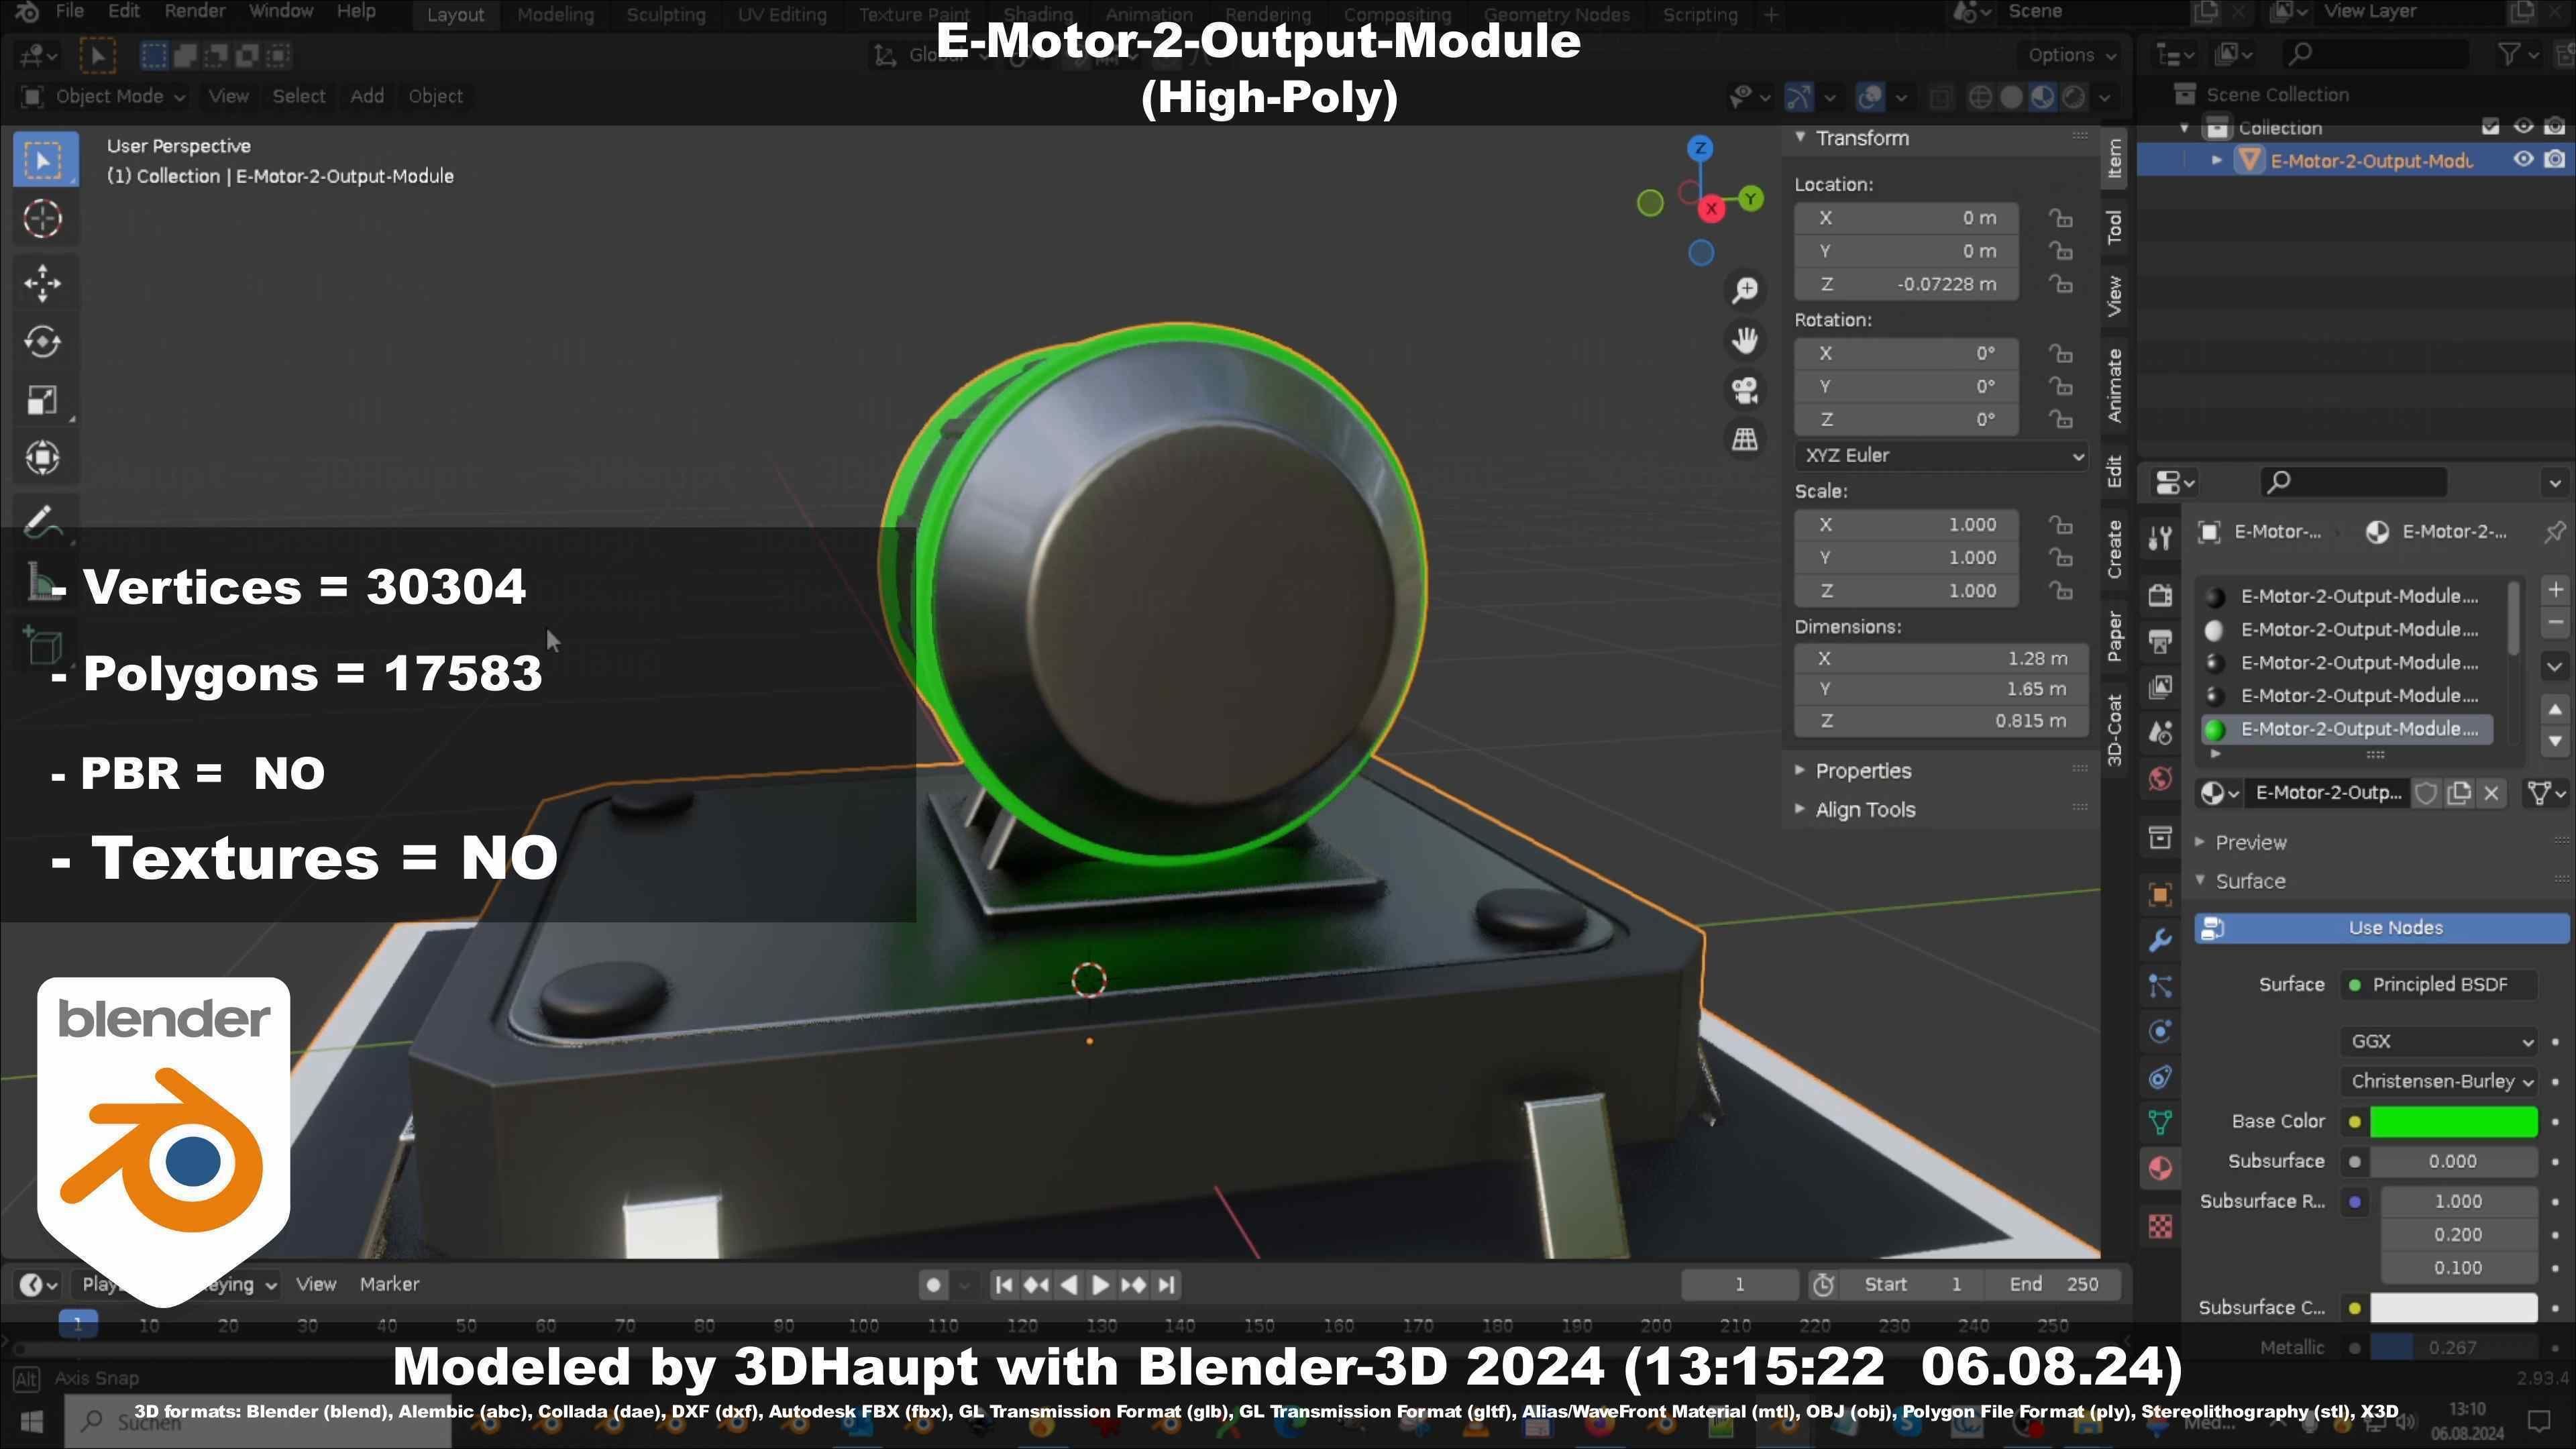
Task: Click the Principled BSDF surface shader button
Action: click(x=2438, y=985)
